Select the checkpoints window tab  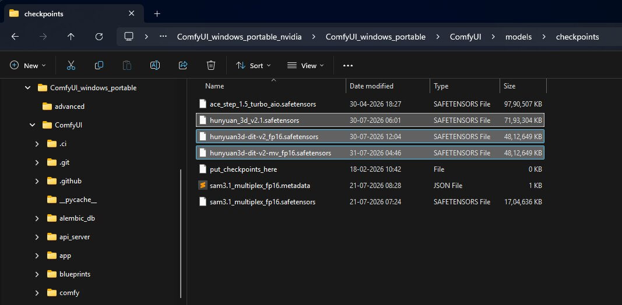73,14
